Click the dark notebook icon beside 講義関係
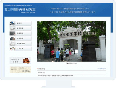The image size is (121, 101). [x=13, y=34]
